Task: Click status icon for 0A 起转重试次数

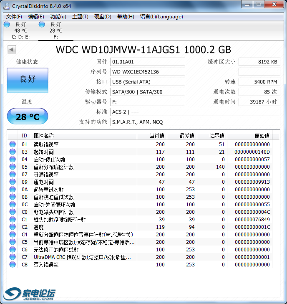Action: click(13, 189)
